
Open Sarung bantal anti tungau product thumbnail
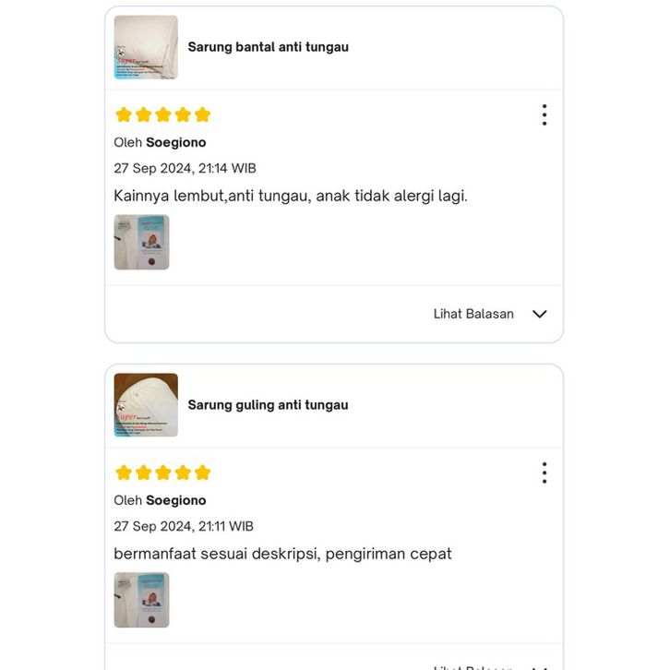click(146, 47)
